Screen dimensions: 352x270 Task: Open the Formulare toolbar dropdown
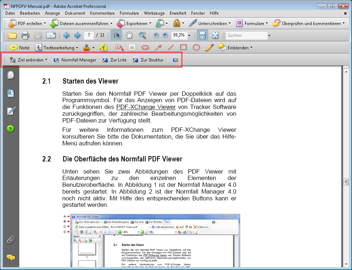coord(252,23)
